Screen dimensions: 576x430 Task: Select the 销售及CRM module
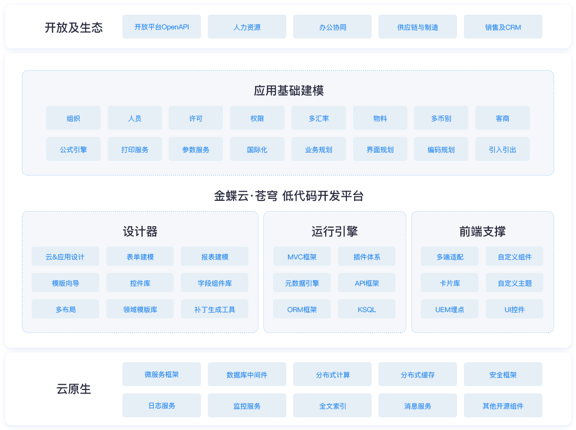coord(502,27)
